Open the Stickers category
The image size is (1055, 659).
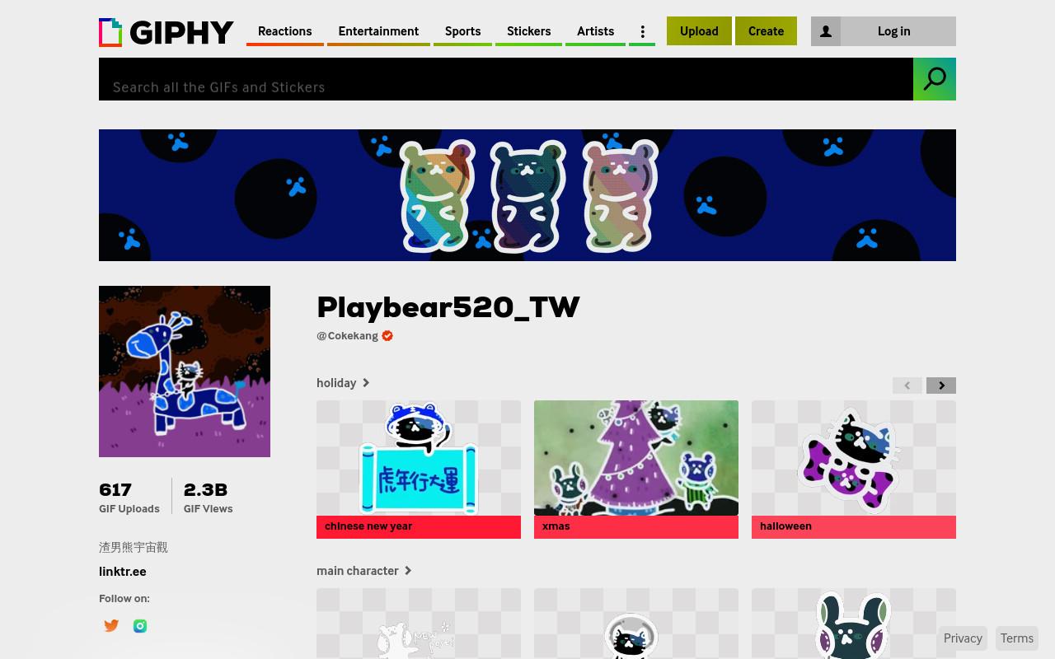coord(528,31)
